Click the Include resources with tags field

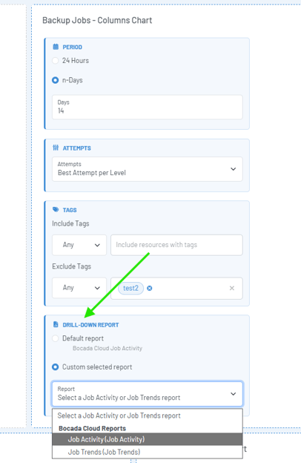click(x=176, y=245)
